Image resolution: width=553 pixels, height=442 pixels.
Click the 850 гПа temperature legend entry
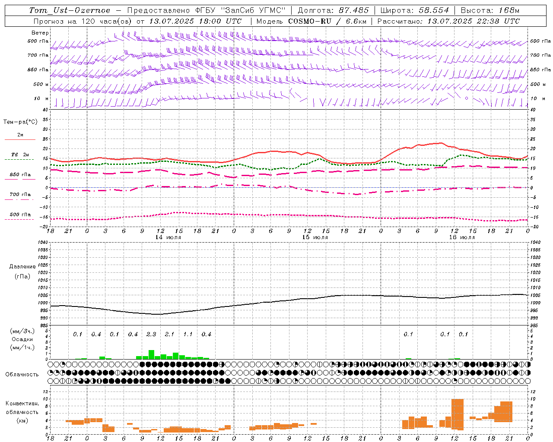click(20, 175)
